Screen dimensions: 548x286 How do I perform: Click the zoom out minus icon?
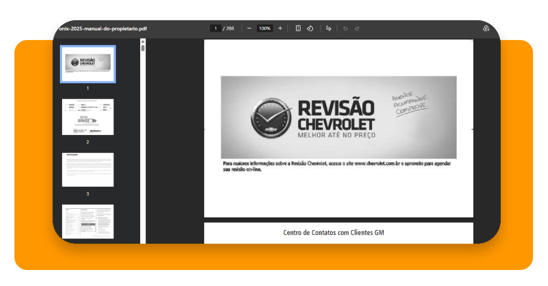249,29
